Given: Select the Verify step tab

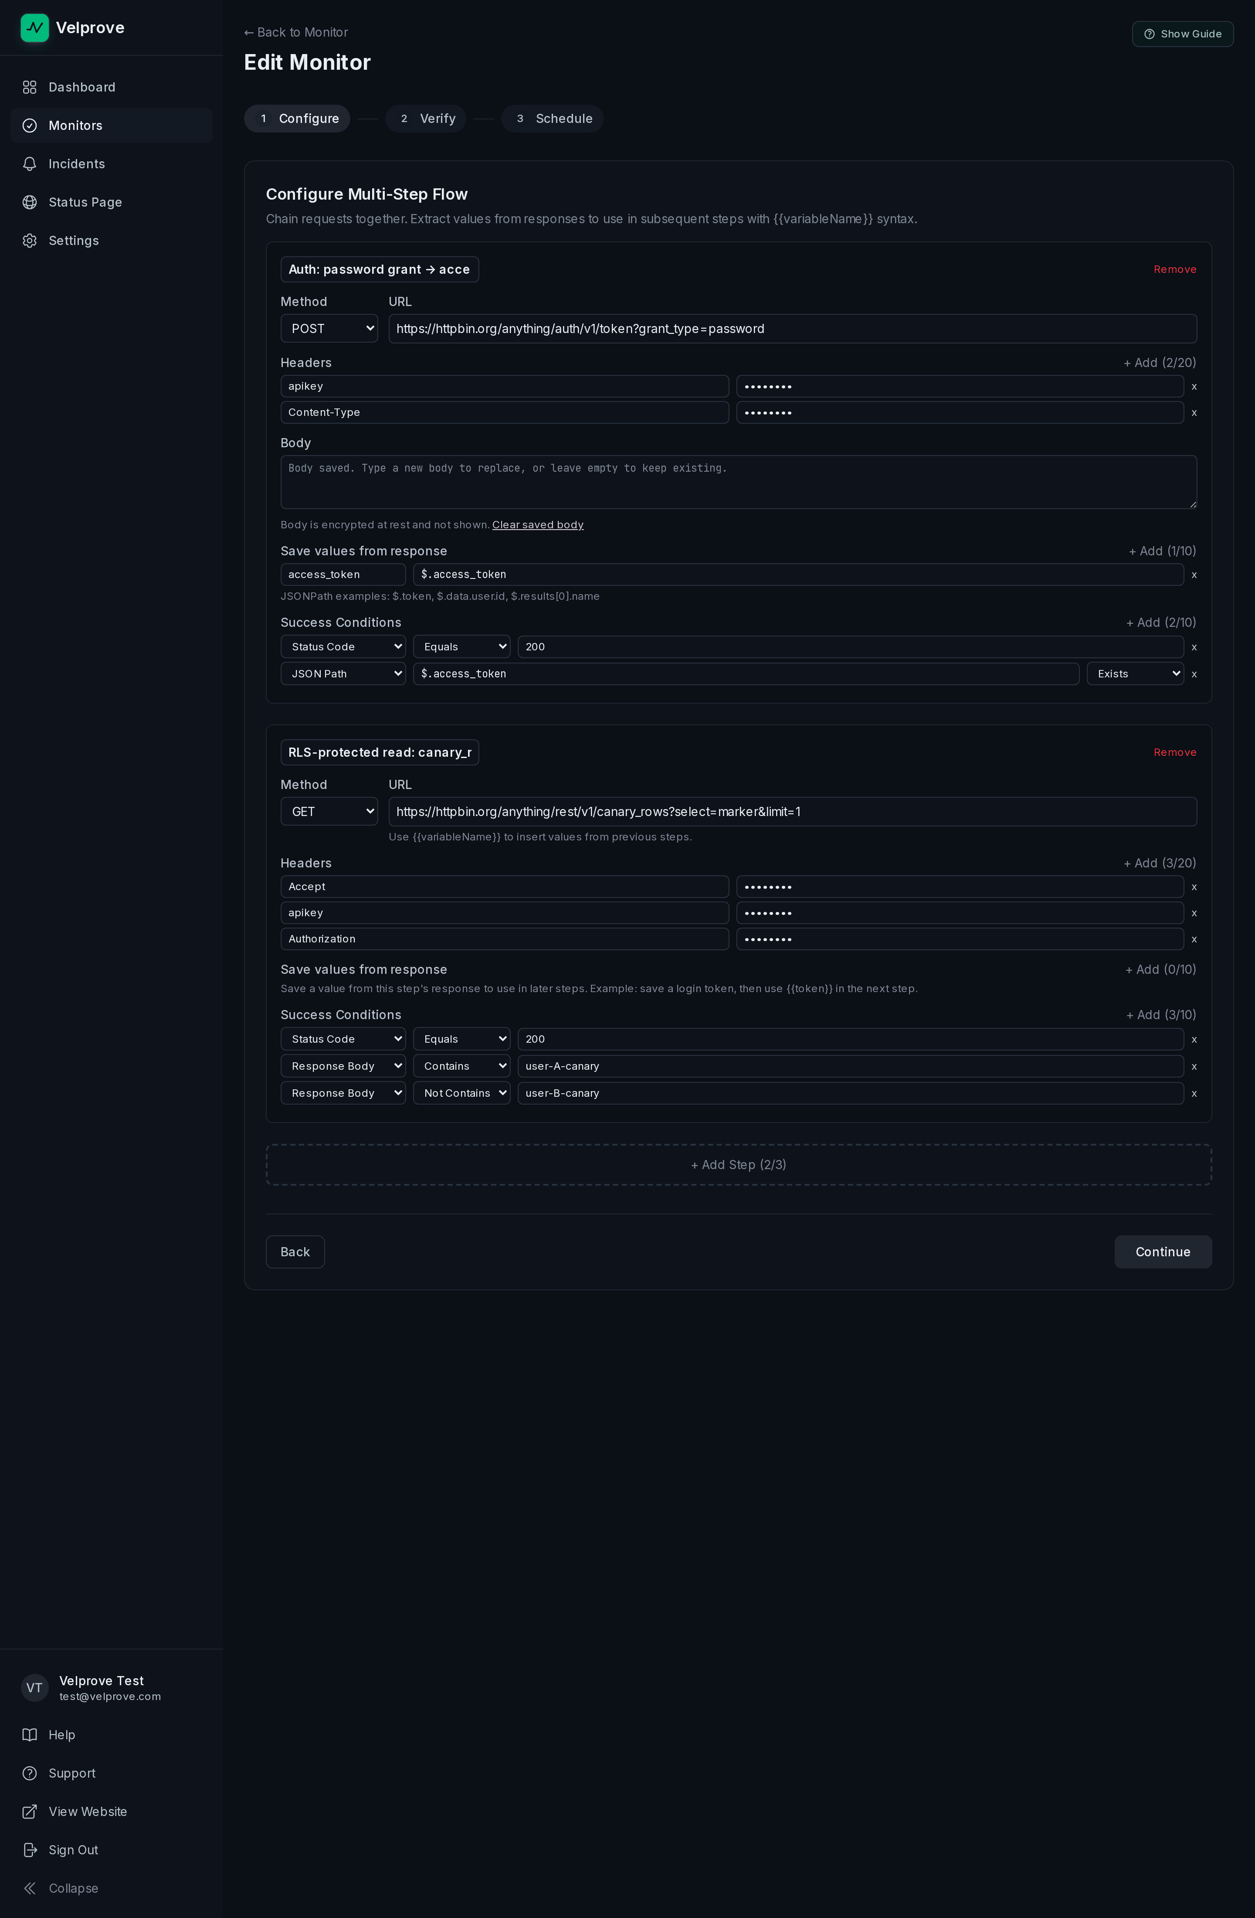Looking at the screenshot, I should (426, 119).
